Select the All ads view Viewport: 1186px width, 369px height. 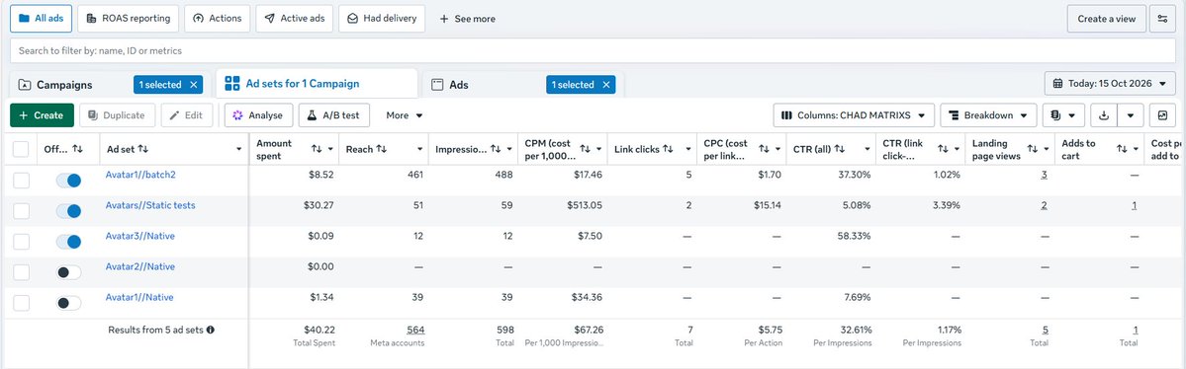[41, 19]
